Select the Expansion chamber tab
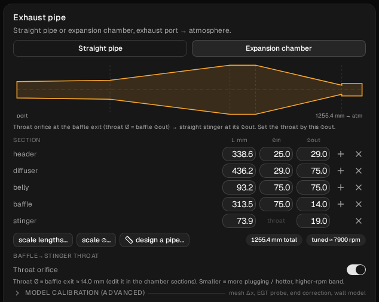This screenshot has width=379, height=302. click(x=279, y=48)
